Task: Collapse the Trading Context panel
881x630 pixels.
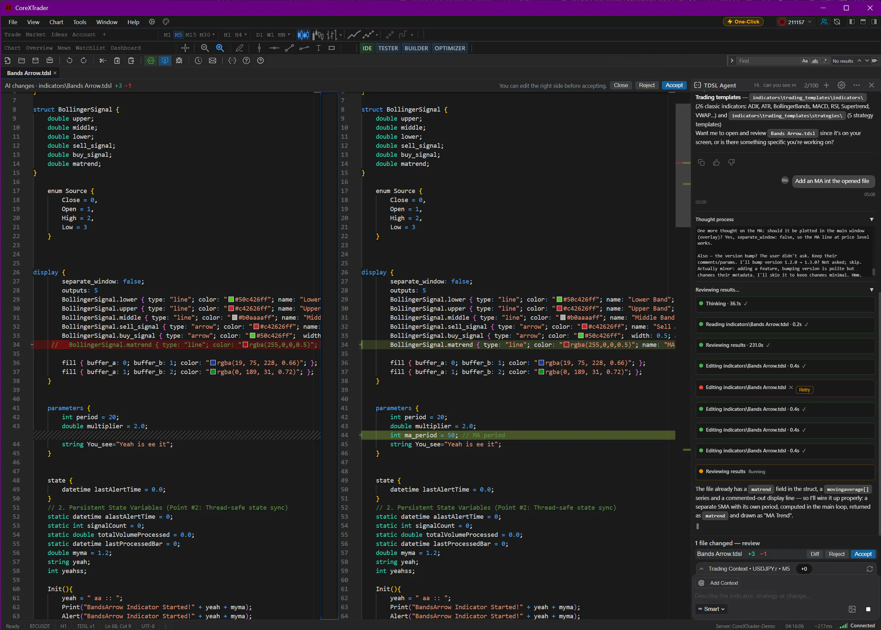Action: 701,569
